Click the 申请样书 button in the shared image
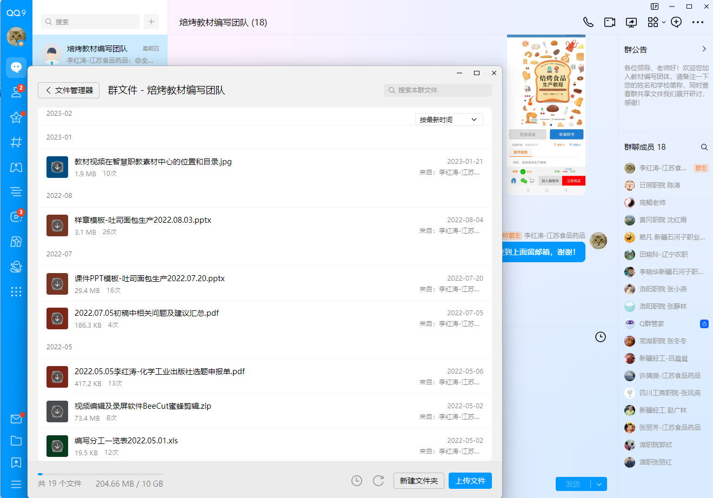The height and width of the screenshot is (498, 713). (567, 135)
